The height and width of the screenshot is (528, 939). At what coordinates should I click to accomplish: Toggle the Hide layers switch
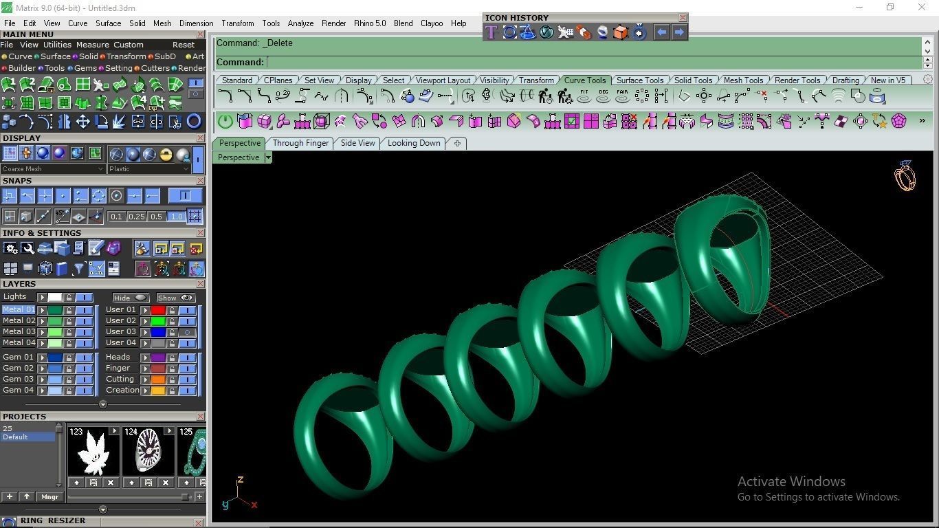[131, 298]
